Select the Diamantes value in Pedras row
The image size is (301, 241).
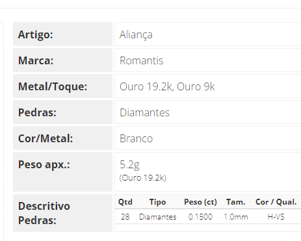tap(144, 112)
